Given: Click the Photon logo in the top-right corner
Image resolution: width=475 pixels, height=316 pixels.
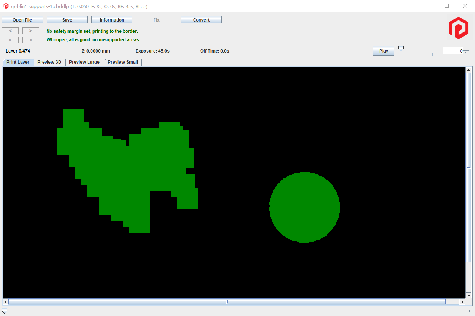Looking at the screenshot, I should (458, 28).
